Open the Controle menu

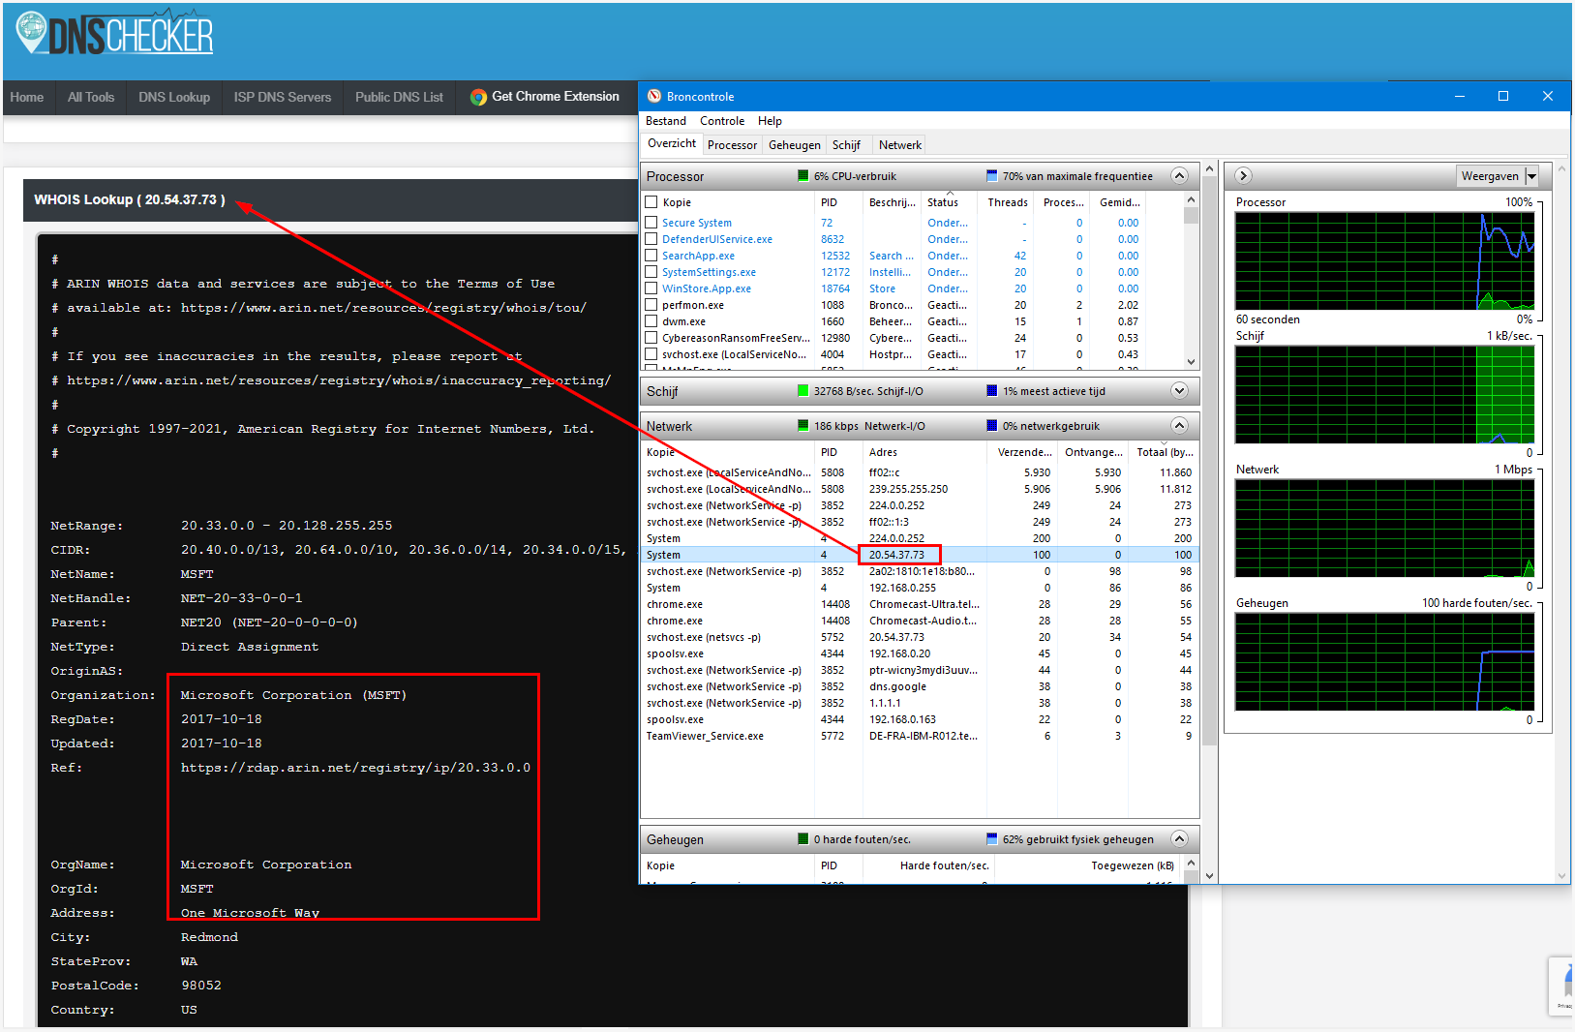722,121
